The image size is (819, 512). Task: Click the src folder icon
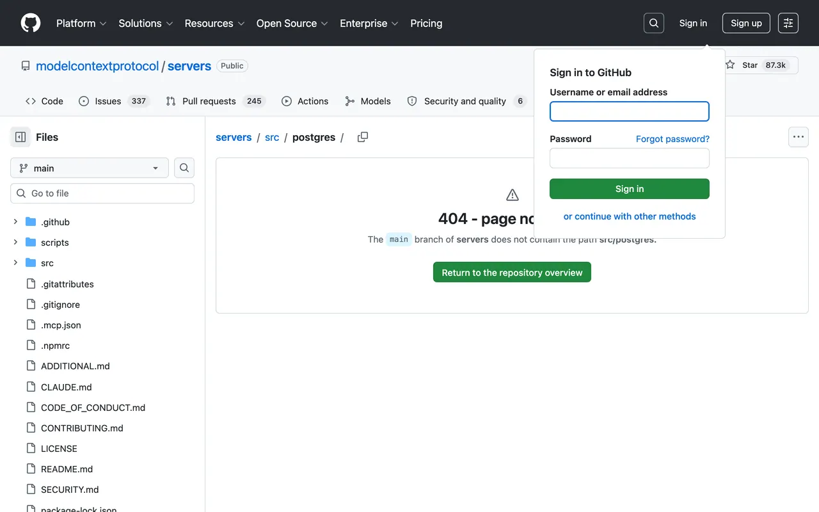[31, 263]
